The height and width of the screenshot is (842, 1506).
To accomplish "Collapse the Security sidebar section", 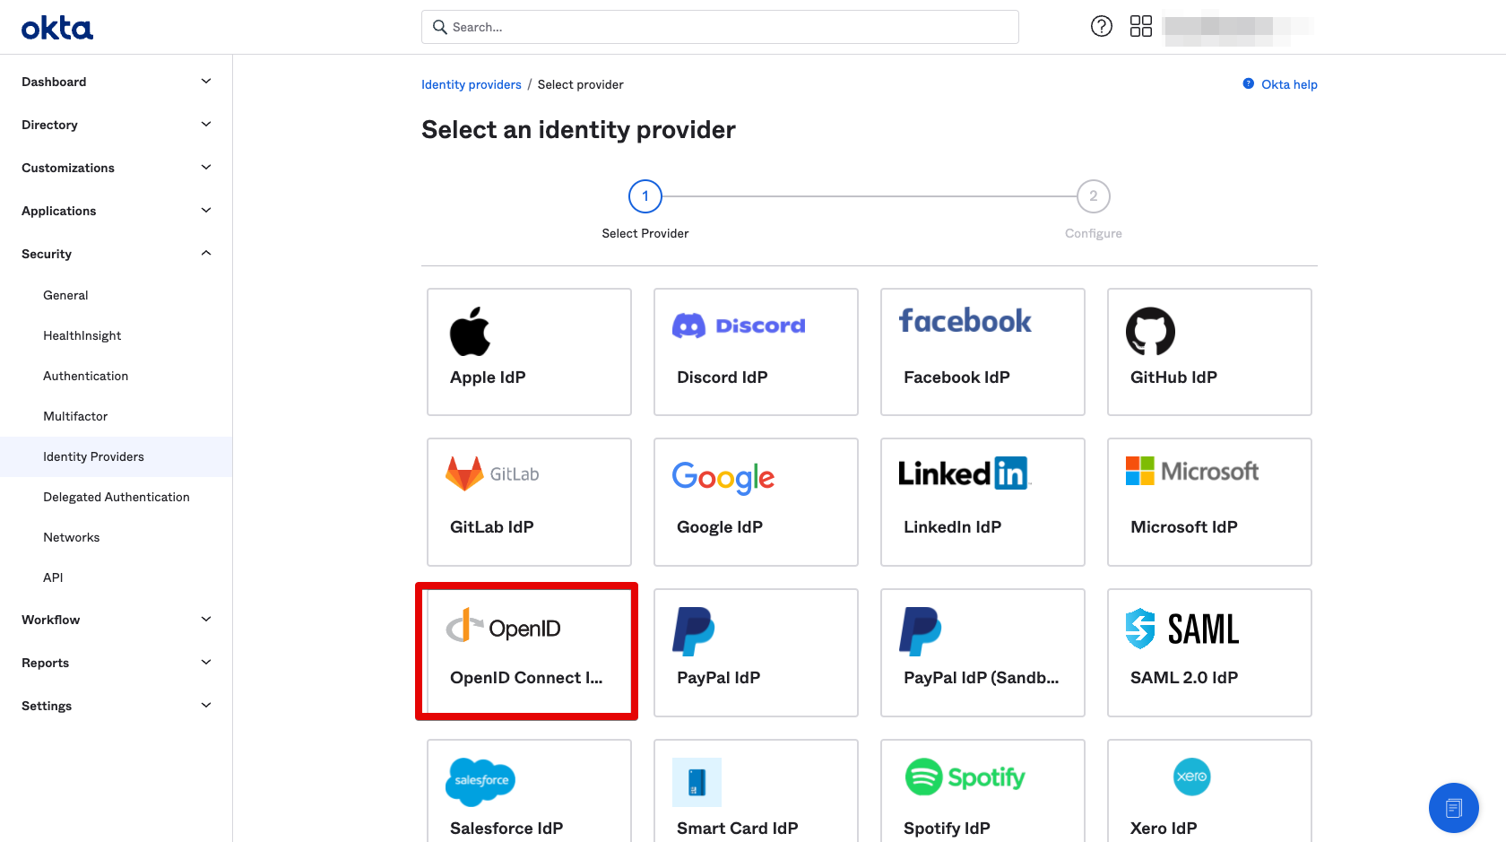I will (x=116, y=254).
